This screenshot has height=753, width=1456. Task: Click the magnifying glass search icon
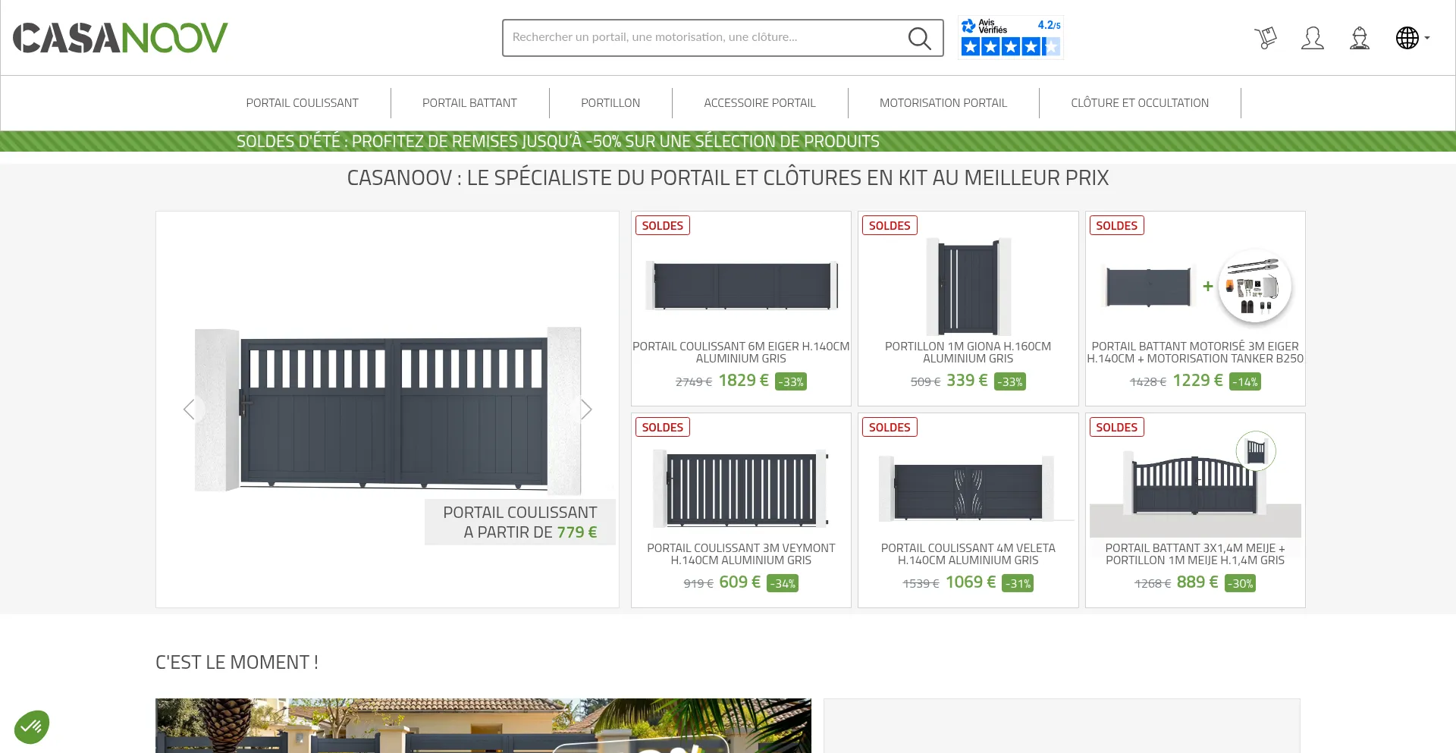919,38
